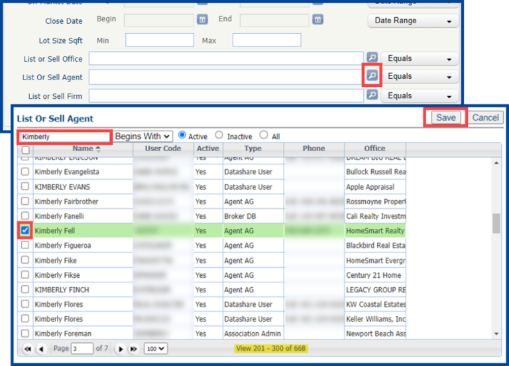
Task: Toggle the select-all checkbox in header
Action: point(25,150)
